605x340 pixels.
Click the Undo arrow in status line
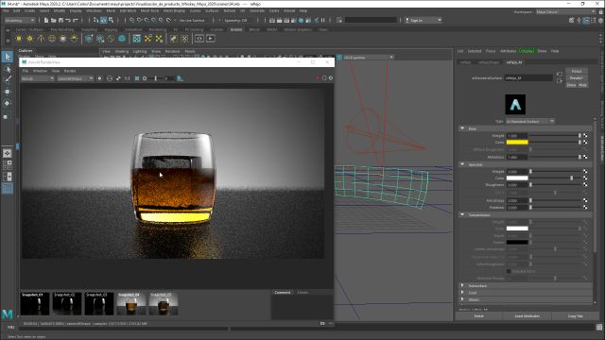point(68,20)
